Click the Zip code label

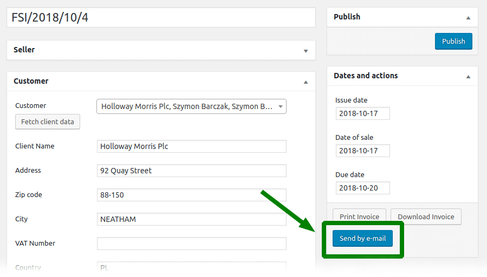pyautogui.click(x=29, y=195)
